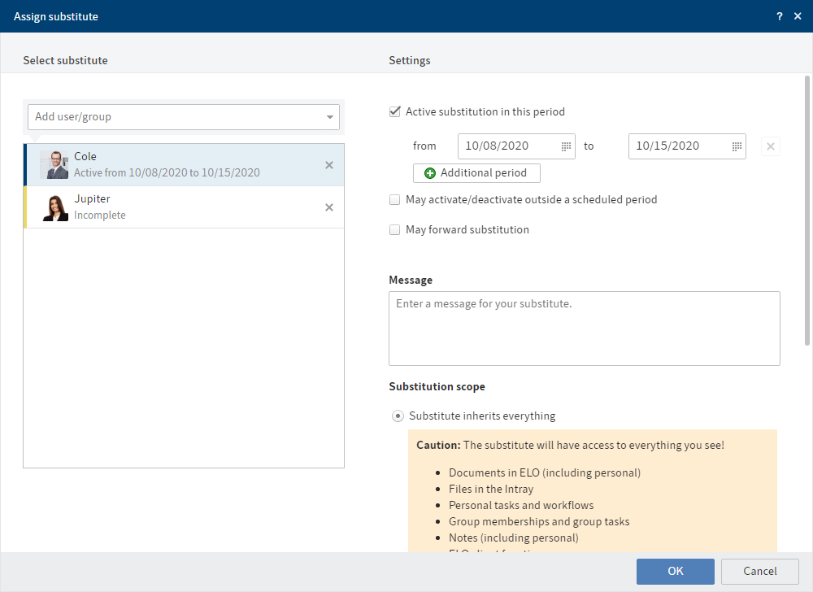
Task: Open the calendar picker for the to date
Action: 737,146
